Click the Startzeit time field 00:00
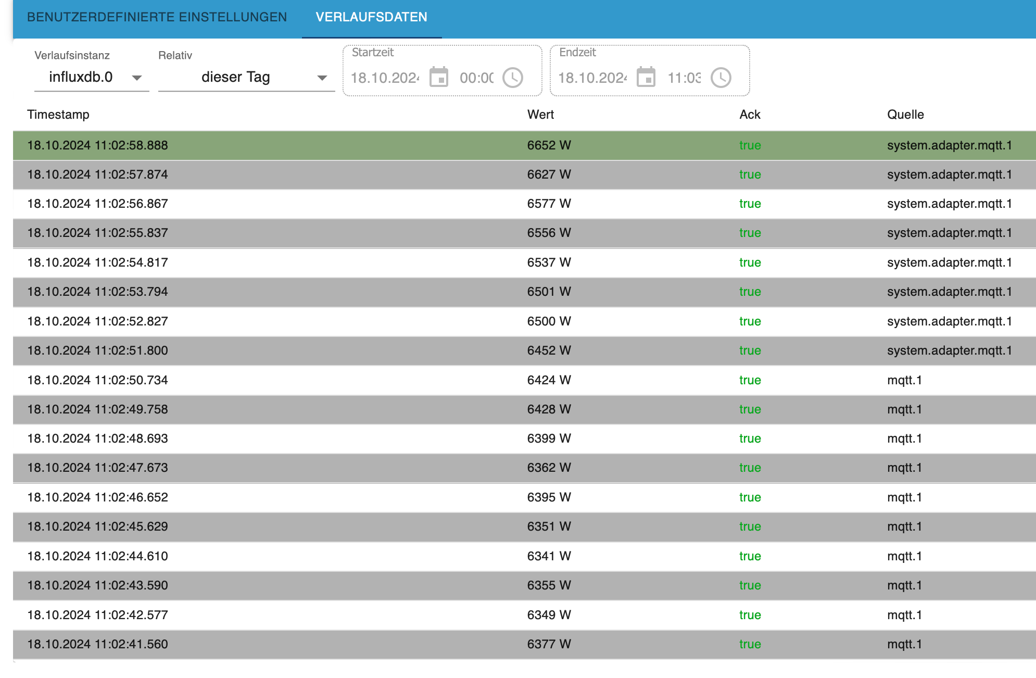Screen dimensions: 1036x678 (x=476, y=78)
